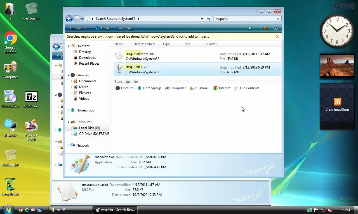358x214 pixels.
Task: Toggle the preview pane icon in toolbar
Action: pyautogui.click(x=265, y=28)
